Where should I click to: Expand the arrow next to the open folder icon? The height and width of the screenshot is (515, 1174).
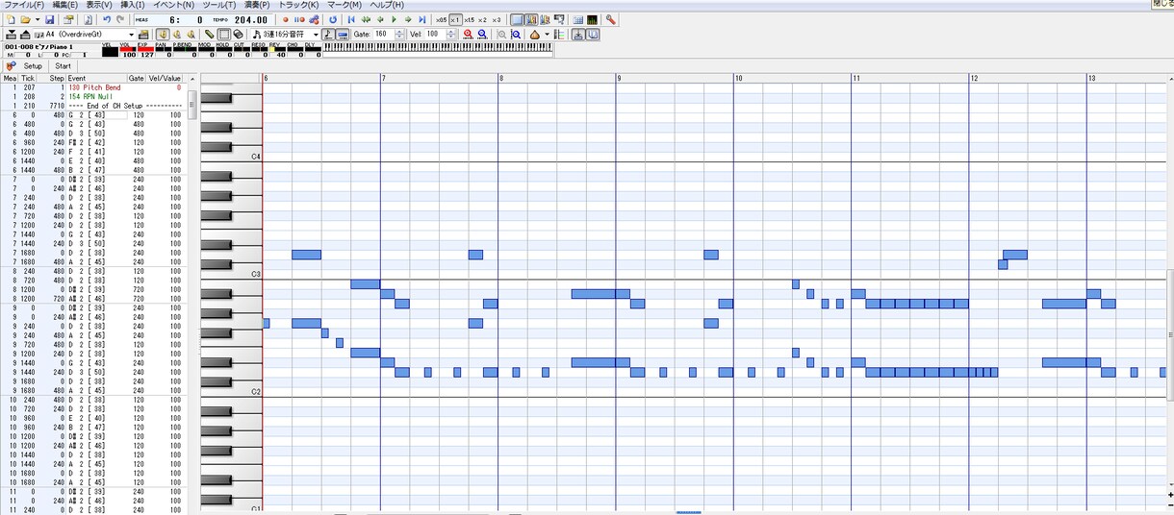pyautogui.click(x=37, y=19)
